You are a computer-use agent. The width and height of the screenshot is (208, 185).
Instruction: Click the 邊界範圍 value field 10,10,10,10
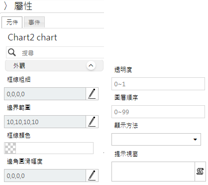pyautogui.click(x=45, y=122)
